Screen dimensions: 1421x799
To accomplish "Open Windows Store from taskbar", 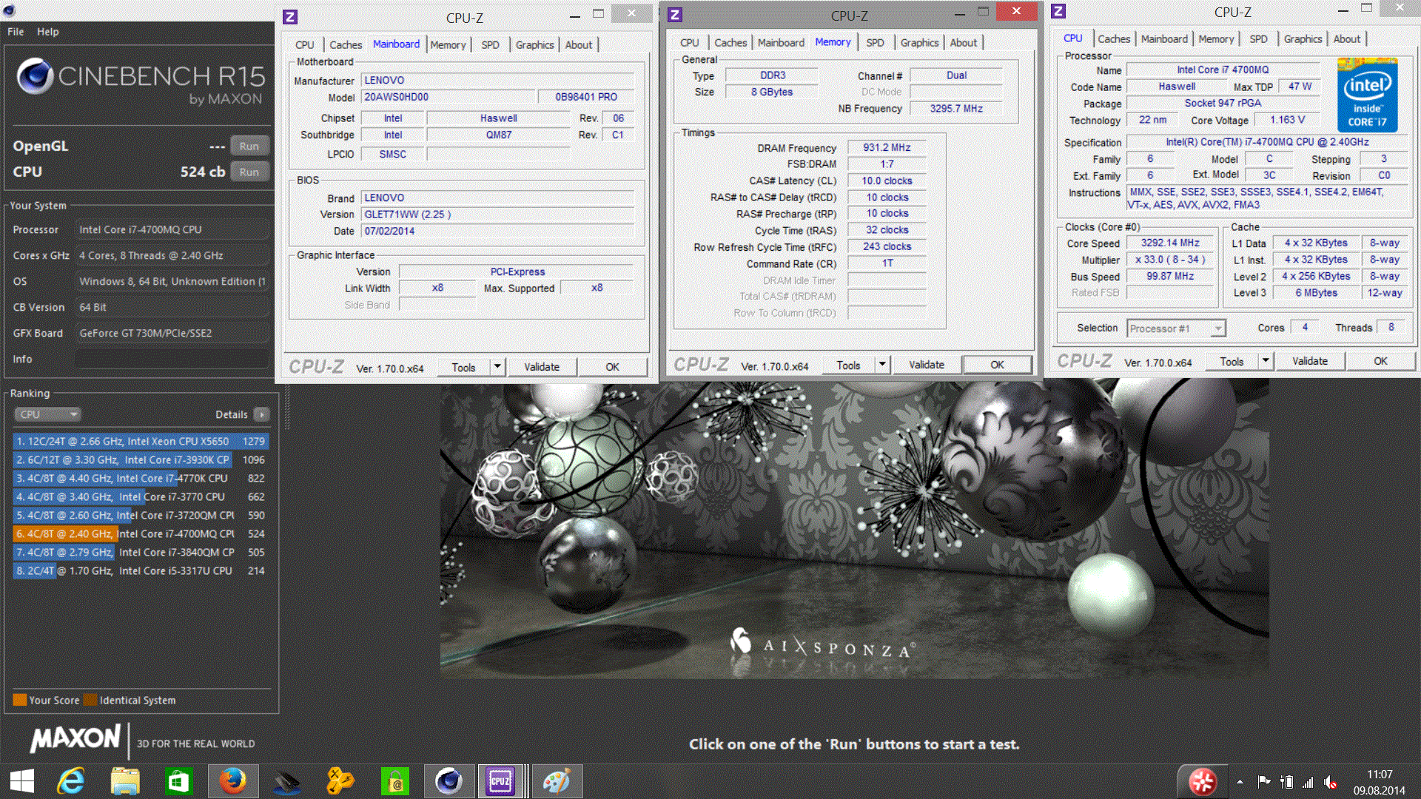I will pos(179,781).
